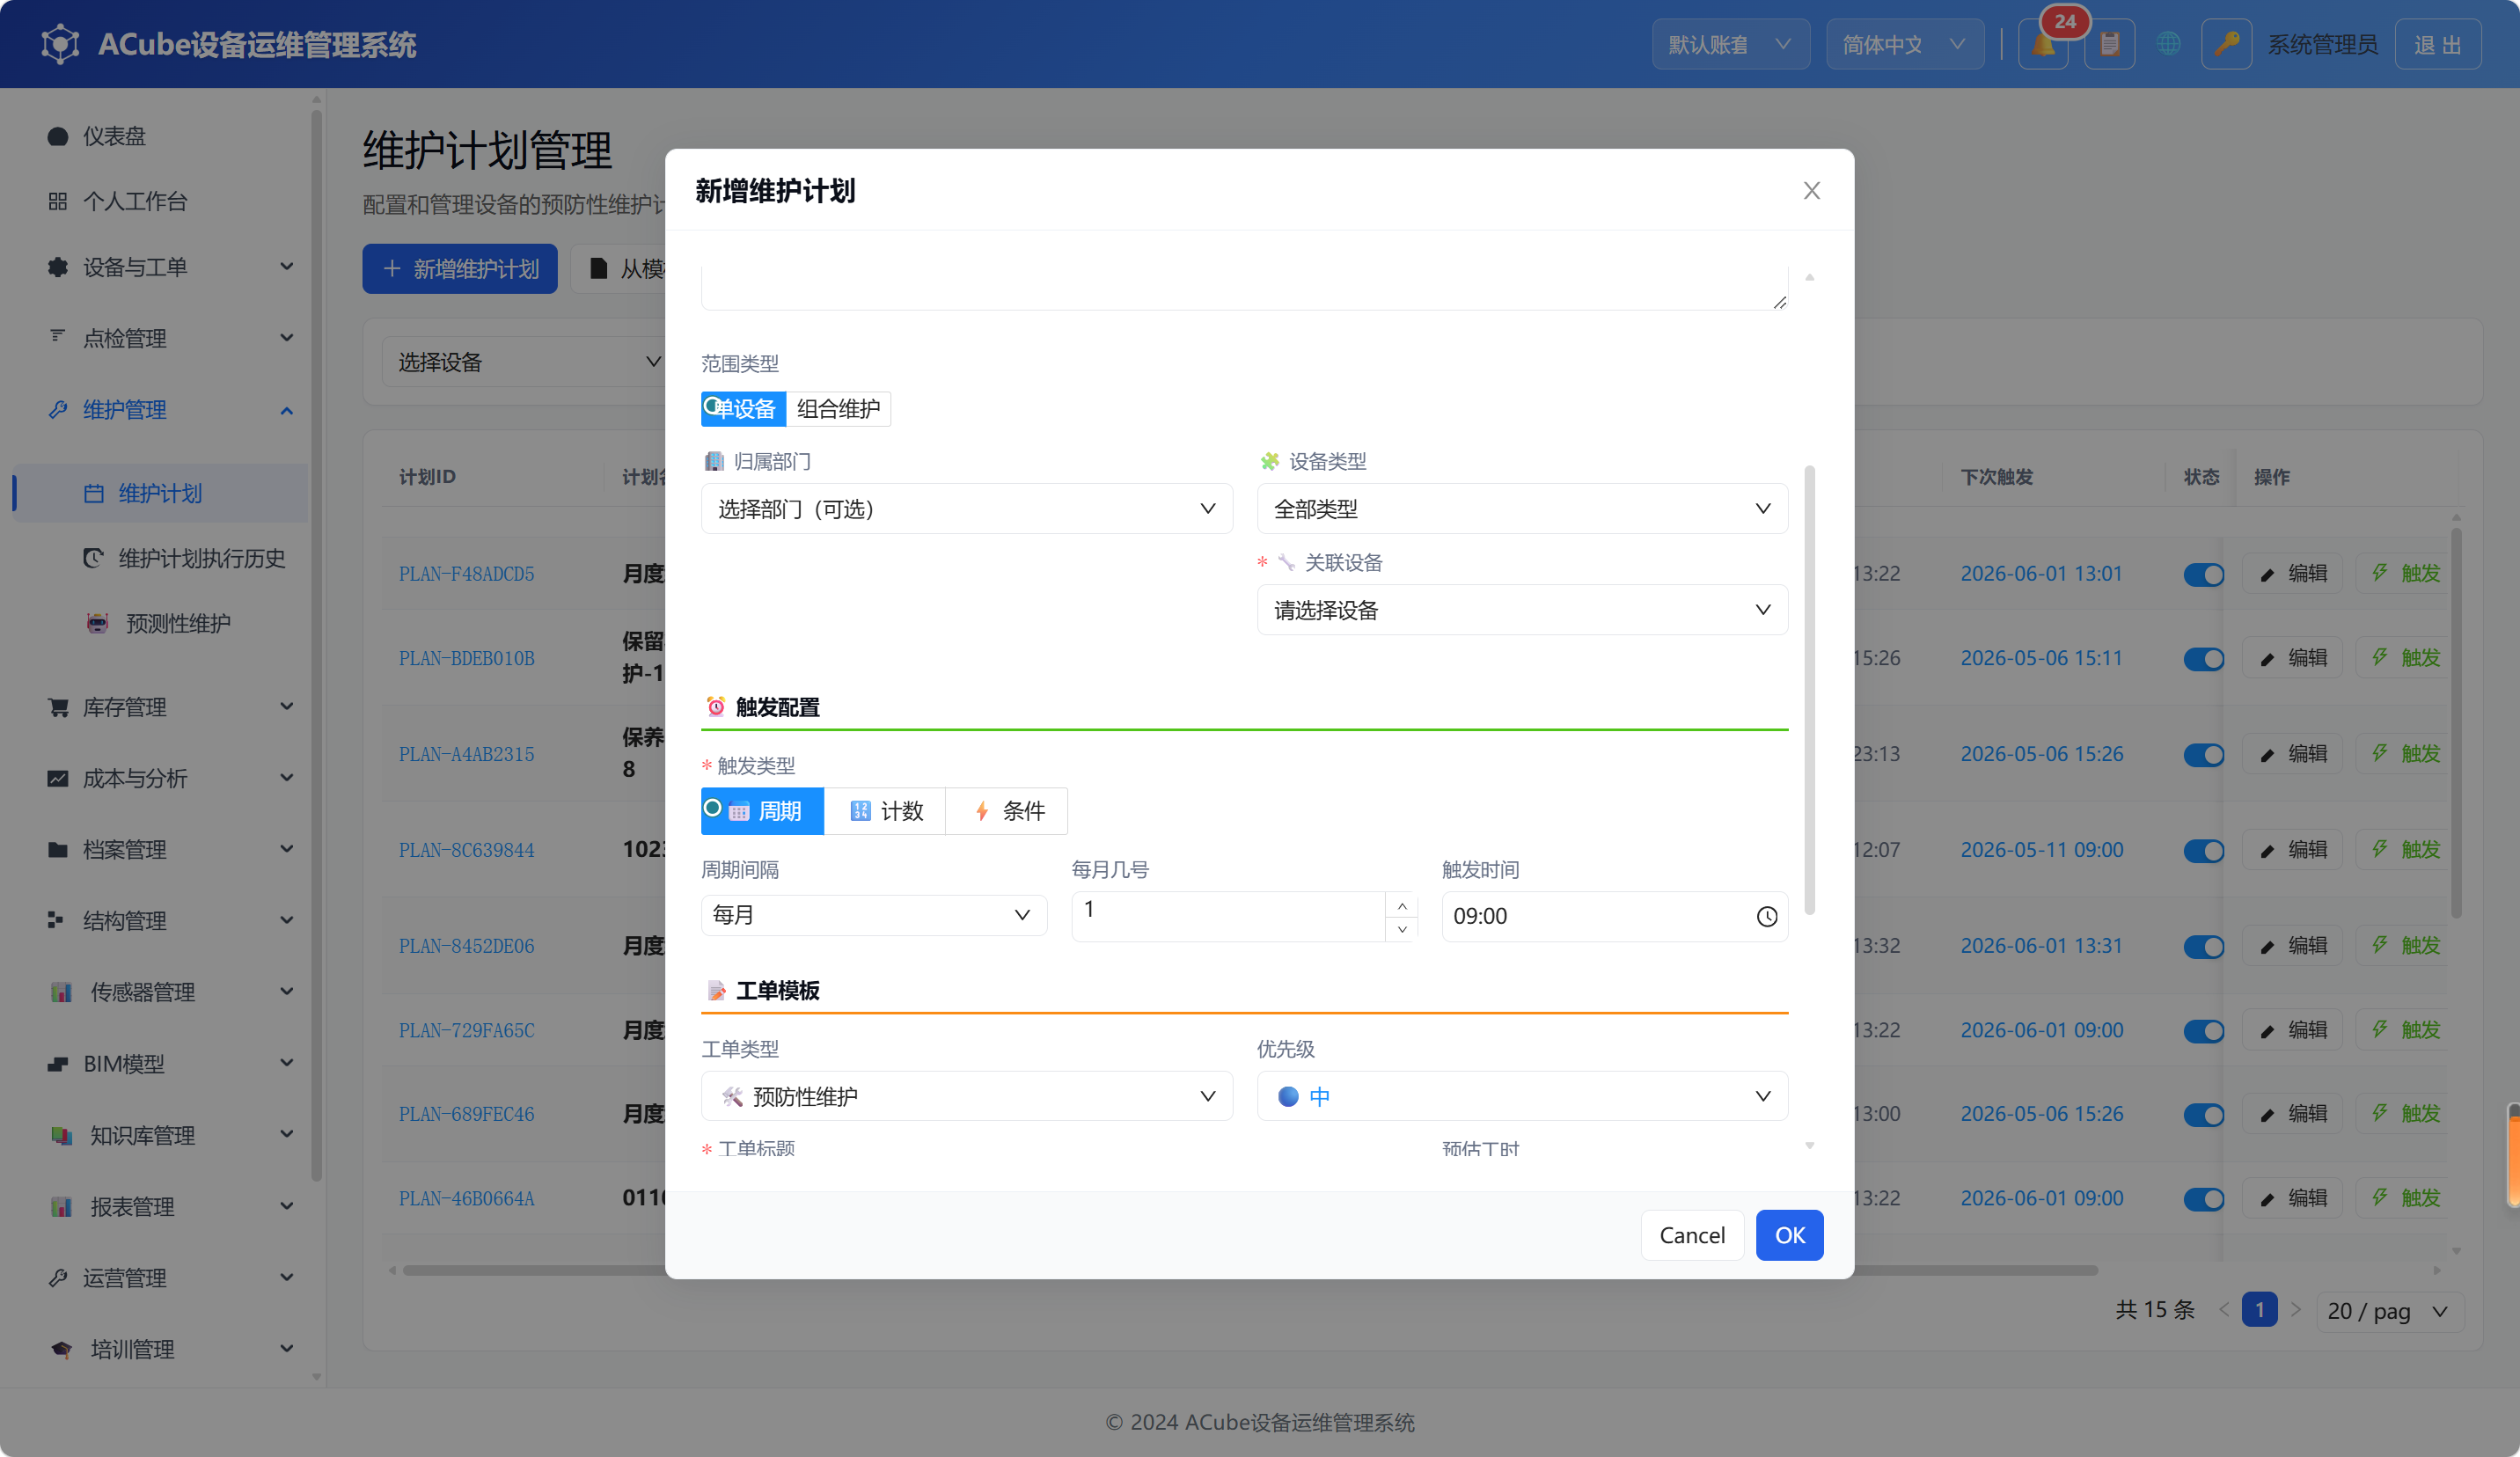Image resolution: width=2520 pixels, height=1457 pixels.
Task: Open 默认账套 dropdown in header
Action: click(1730, 44)
